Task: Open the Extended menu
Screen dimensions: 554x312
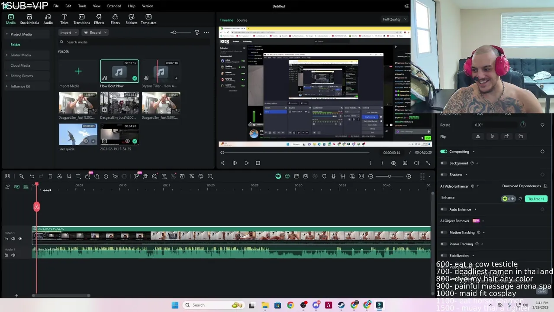Action: coord(114,6)
